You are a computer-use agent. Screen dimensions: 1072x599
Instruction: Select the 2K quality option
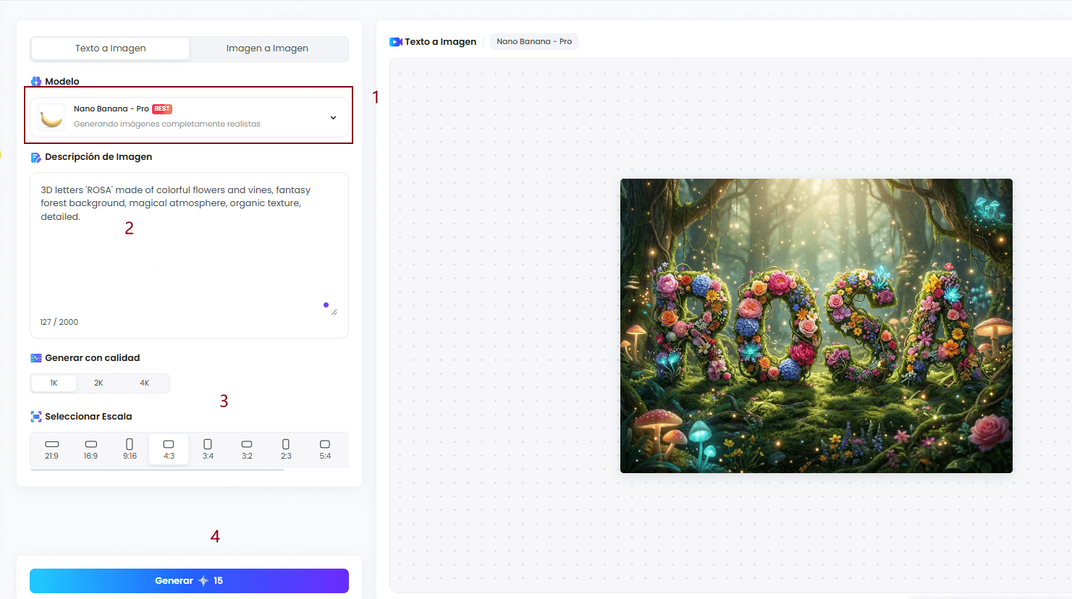99,382
